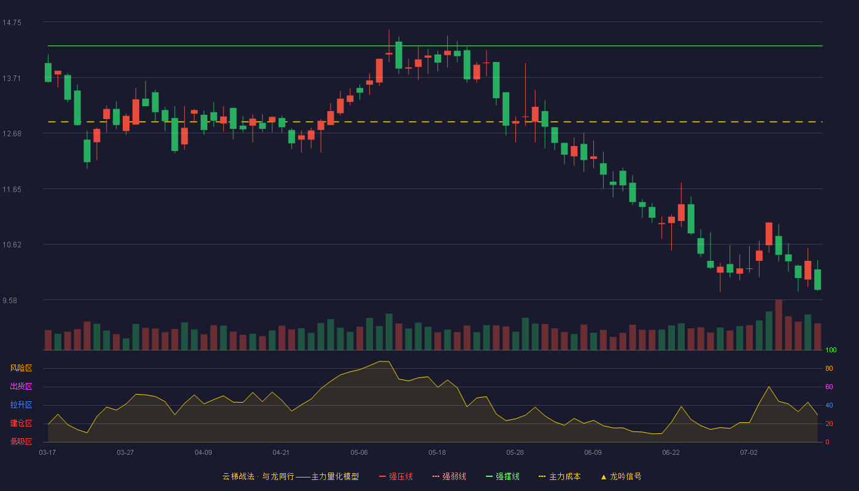
Task: Click the last candlestick on the right
Action: click(x=817, y=279)
